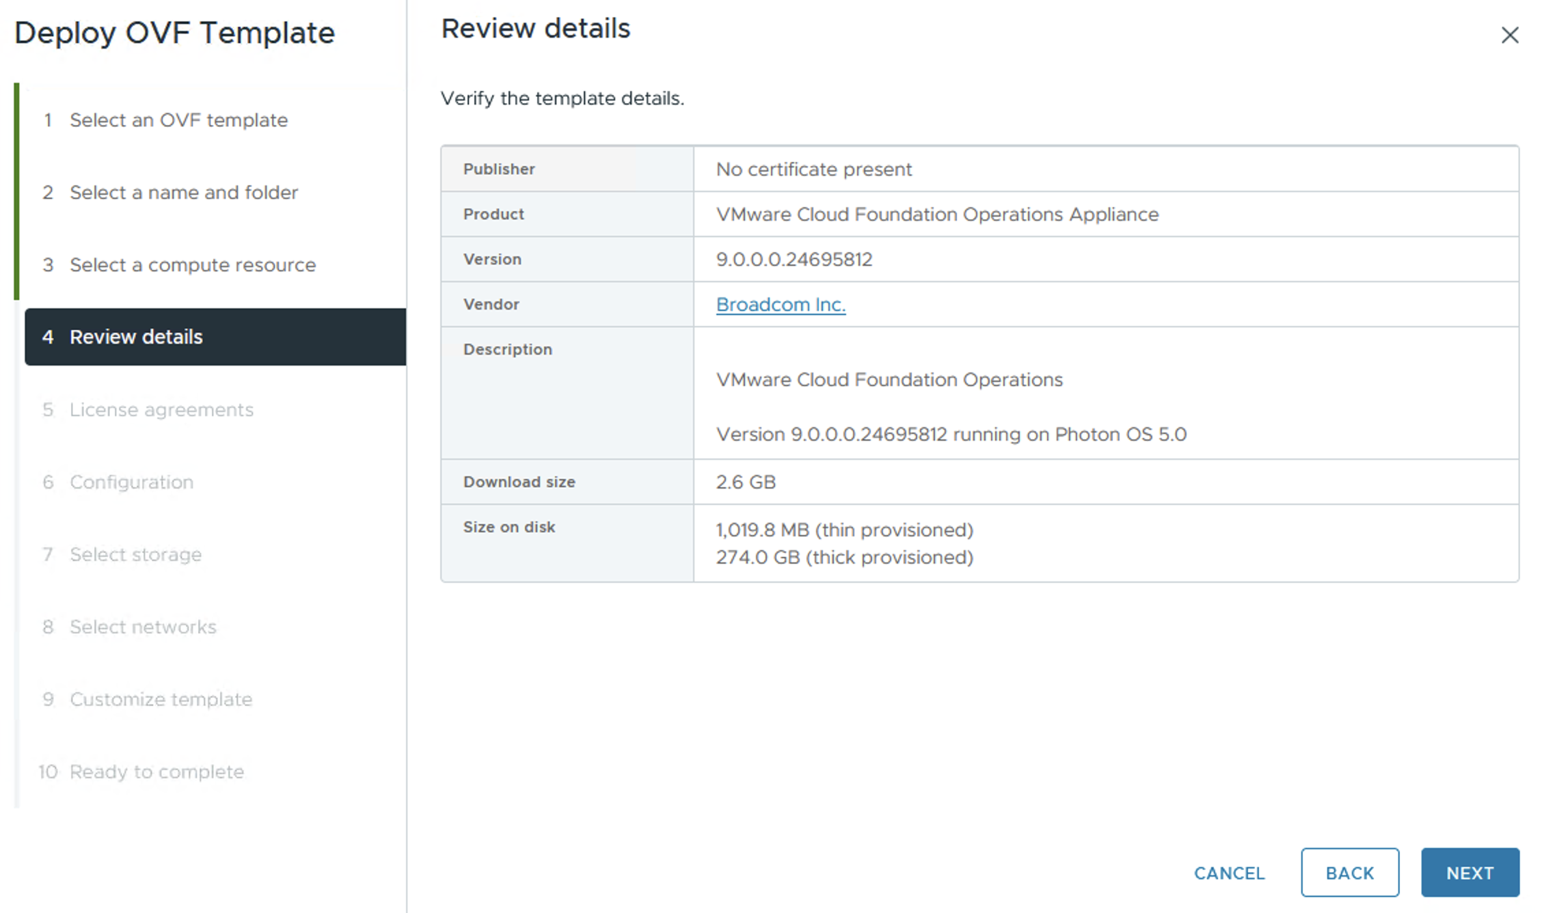Click the Product value VMware Cloud Foundation Operations Appliance
Viewport: 1542px width, 913px height.
click(x=937, y=215)
